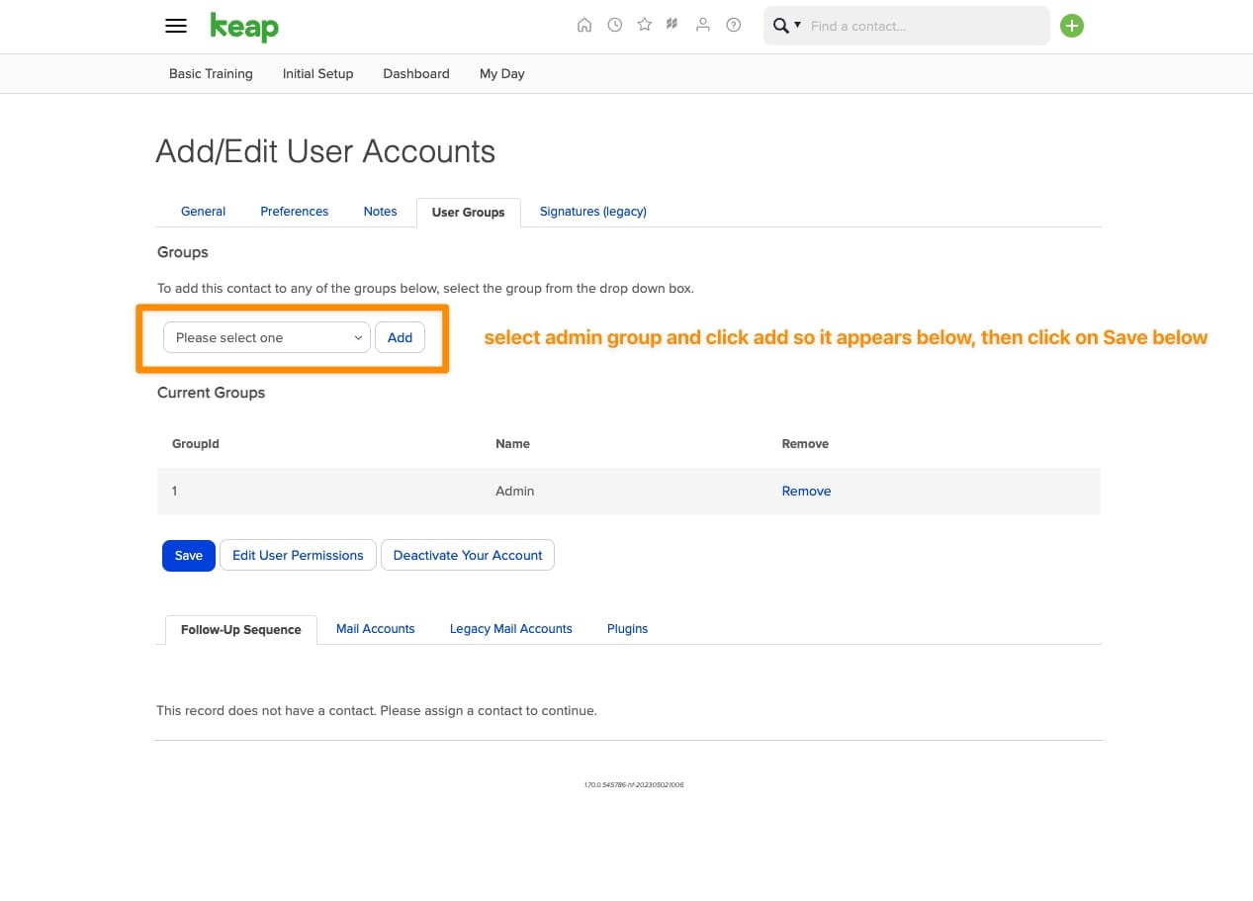1253x901 pixels.
Task: Open the hamburger navigation menu
Action: click(176, 26)
